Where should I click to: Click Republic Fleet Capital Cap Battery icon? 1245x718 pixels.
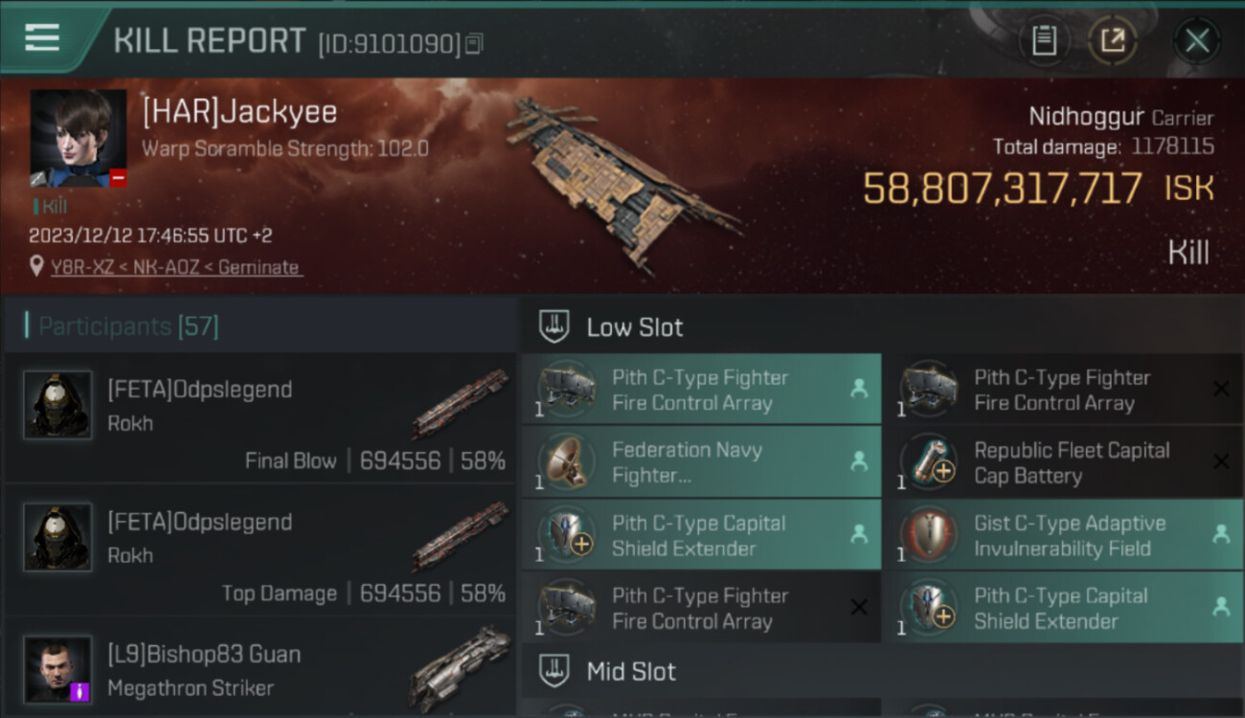pyautogui.click(x=928, y=461)
